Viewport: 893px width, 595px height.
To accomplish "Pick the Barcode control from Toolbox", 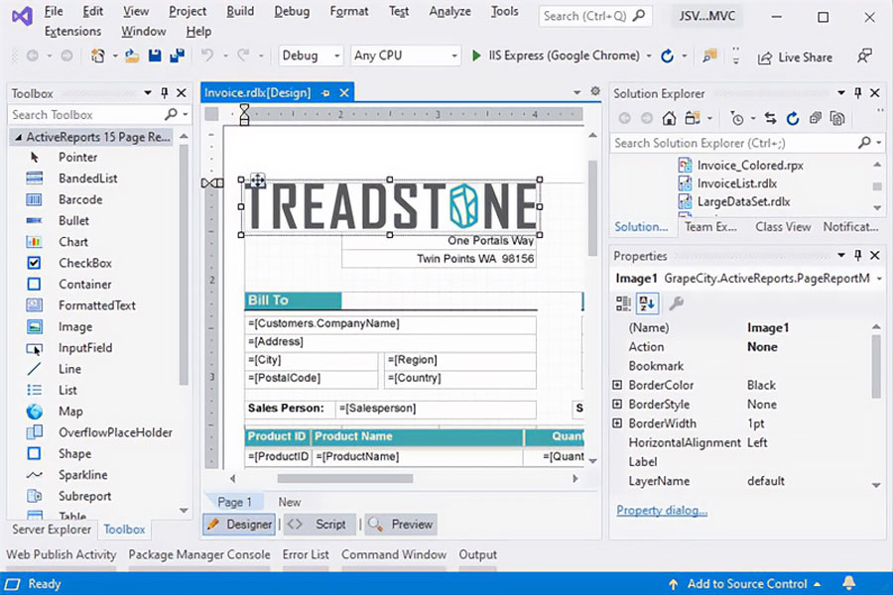I will tap(80, 199).
